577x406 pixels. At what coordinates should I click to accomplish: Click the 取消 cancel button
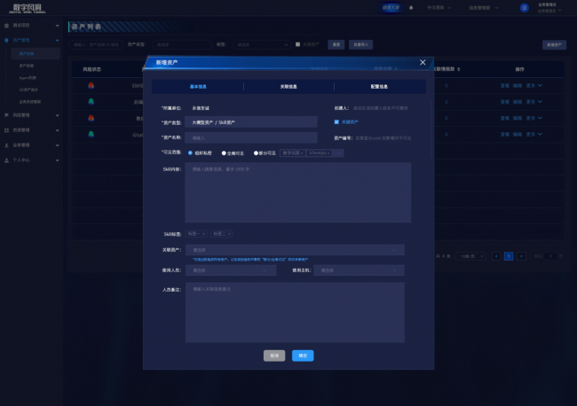[274, 355]
